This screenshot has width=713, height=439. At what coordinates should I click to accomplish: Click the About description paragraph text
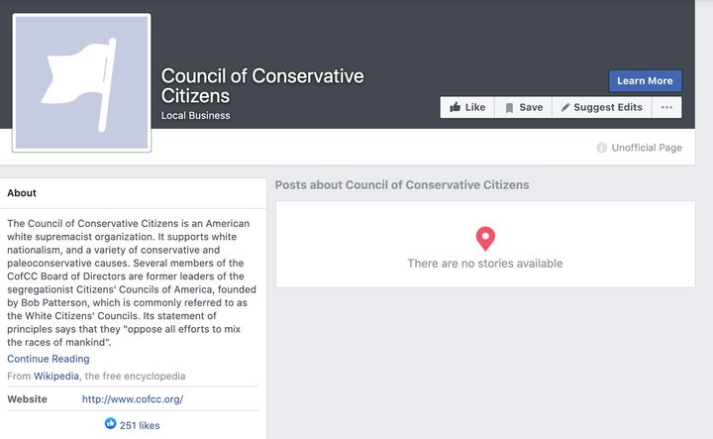[x=132, y=282]
